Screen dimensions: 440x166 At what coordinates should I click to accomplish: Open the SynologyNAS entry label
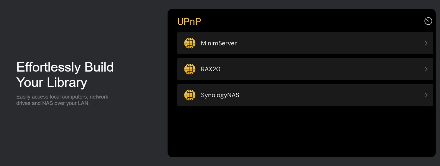tap(220, 95)
